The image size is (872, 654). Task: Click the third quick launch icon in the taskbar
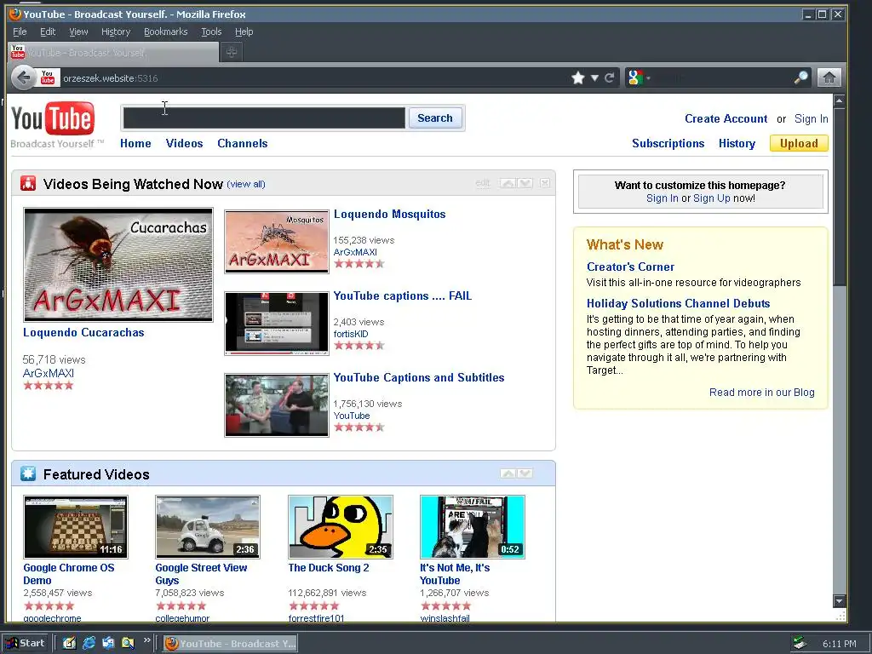pyautogui.click(x=108, y=644)
